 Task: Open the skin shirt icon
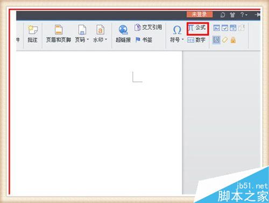pos(232,15)
